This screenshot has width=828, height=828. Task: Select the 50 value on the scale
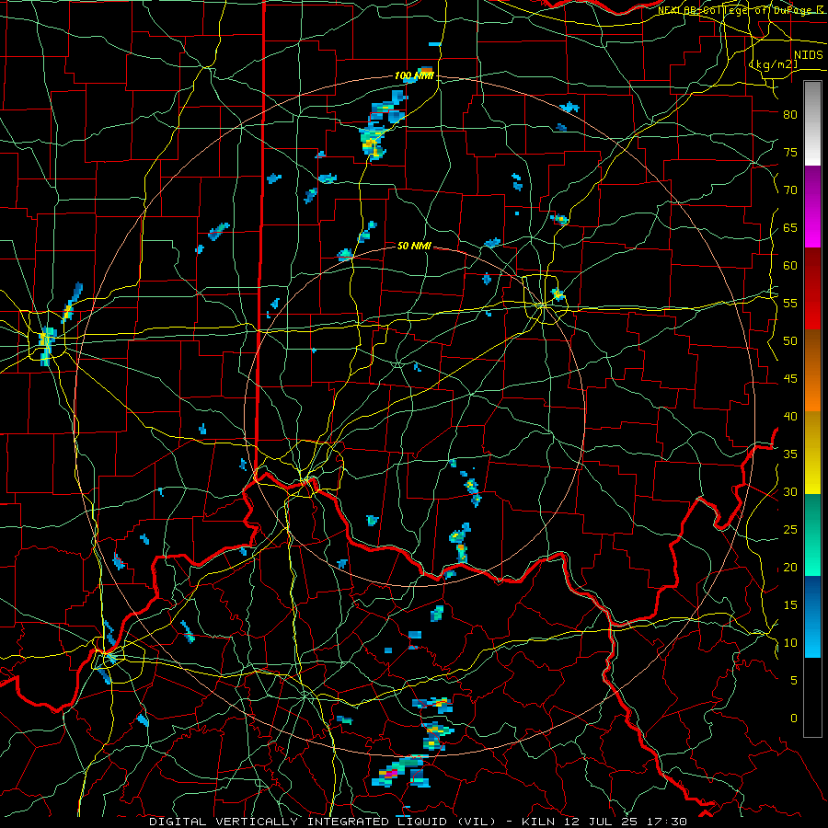pyautogui.click(x=790, y=341)
